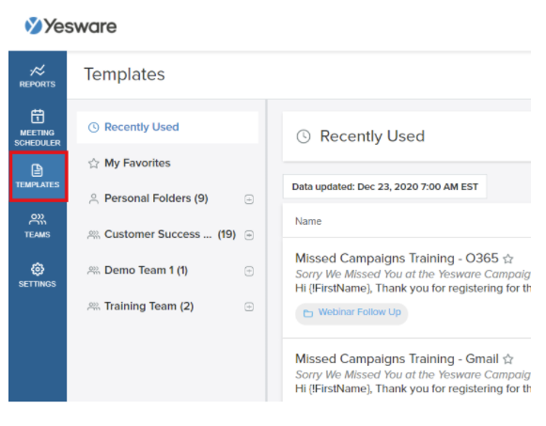Image resolution: width=546 pixels, height=426 pixels.
Task: Expand Training Team folder toggle
Action: point(249,307)
